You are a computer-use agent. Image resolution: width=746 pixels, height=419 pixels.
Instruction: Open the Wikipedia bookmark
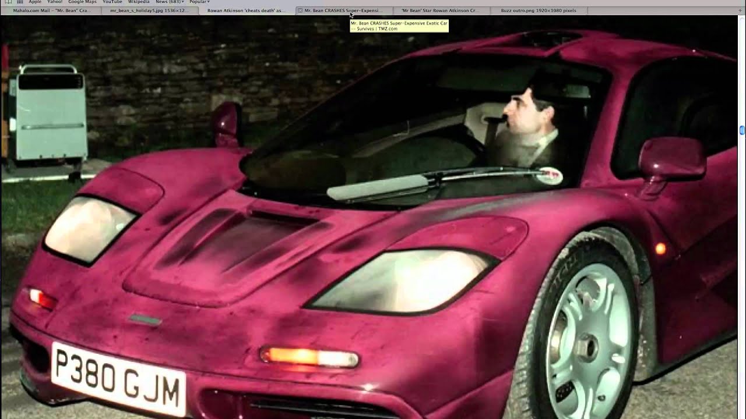coord(139,2)
